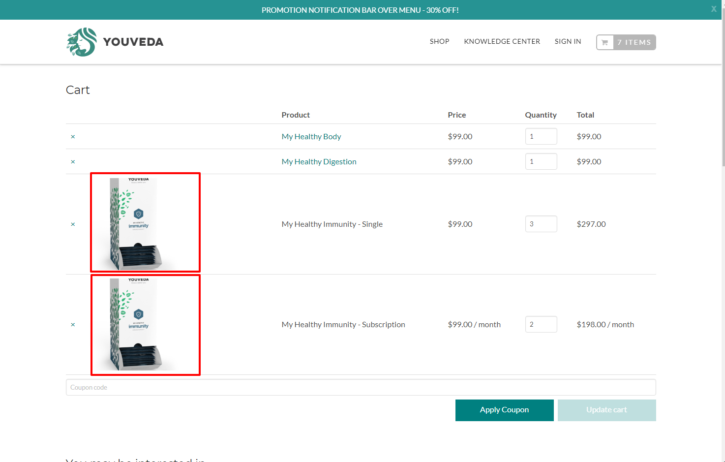Viewport: 725px width, 462px height.
Task: Click the Immunity Subscription product thumbnail
Action: coord(145,325)
